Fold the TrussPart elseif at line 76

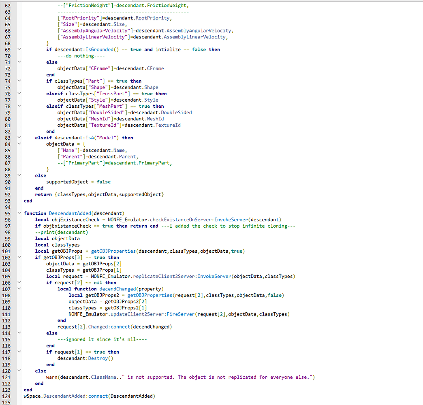coord(19,93)
